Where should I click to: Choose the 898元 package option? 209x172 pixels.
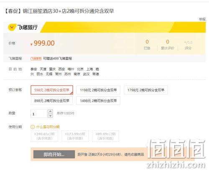[x=52, y=101]
